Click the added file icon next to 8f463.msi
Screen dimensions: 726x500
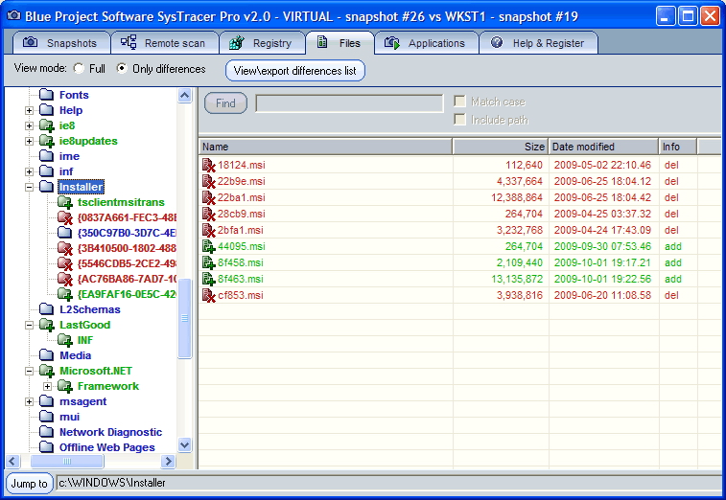coord(208,279)
